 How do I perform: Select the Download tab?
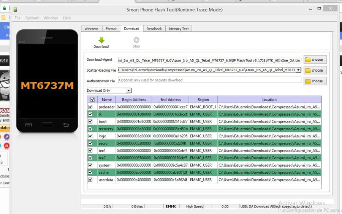click(x=131, y=28)
